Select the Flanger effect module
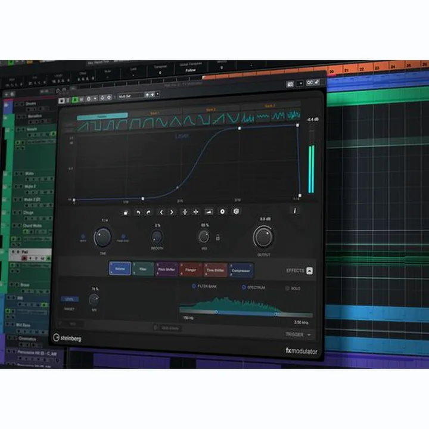Image resolution: width=429 pixels, height=429 pixels. pos(191,270)
